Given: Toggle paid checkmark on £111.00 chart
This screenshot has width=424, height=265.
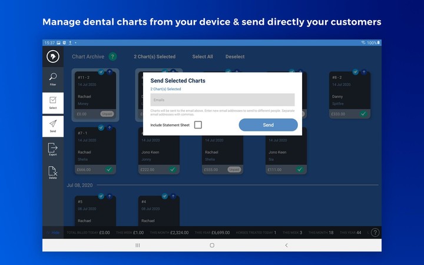Looking at the screenshot, I should 300,170.
